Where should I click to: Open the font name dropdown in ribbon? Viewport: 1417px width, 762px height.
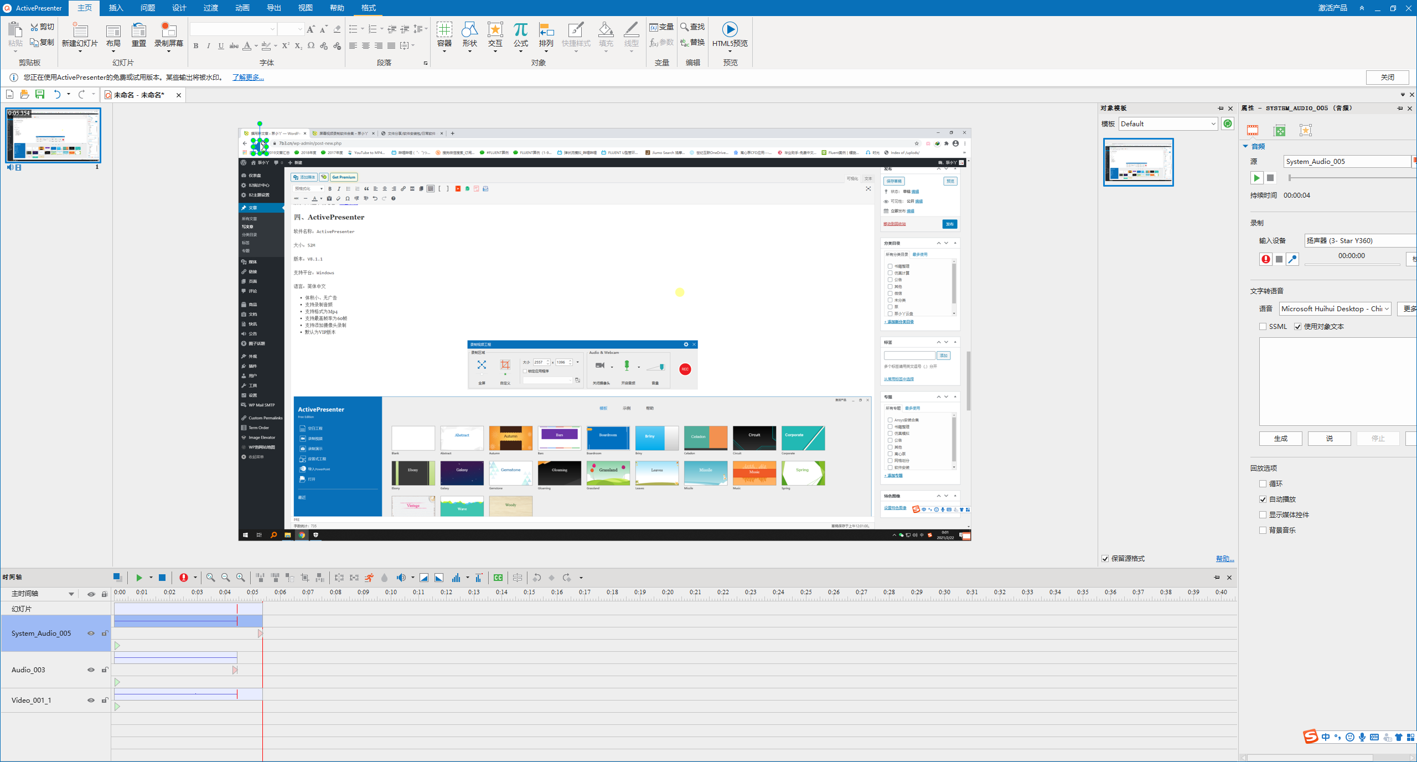pos(272,29)
